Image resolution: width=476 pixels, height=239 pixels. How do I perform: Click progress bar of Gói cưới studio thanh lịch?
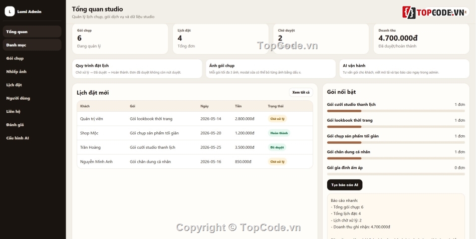click(396, 111)
